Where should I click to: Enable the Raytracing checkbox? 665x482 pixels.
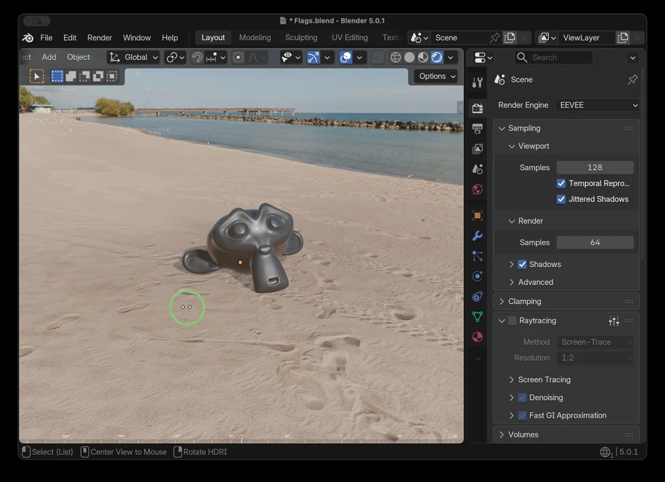pyautogui.click(x=512, y=320)
